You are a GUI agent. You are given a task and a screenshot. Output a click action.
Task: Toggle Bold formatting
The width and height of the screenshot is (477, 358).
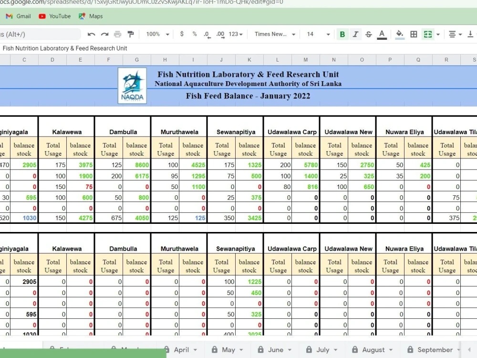(x=342, y=34)
